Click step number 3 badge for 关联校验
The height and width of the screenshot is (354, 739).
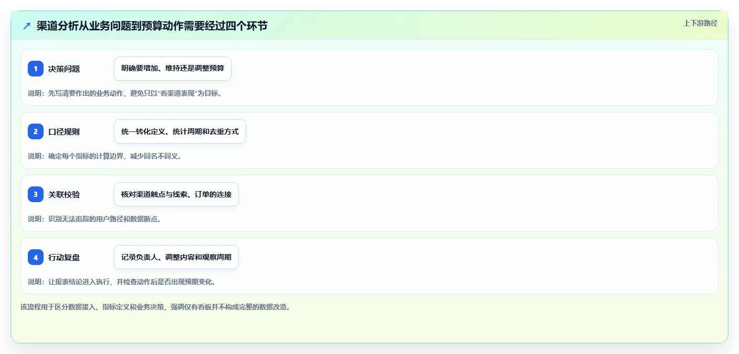(36, 194)
